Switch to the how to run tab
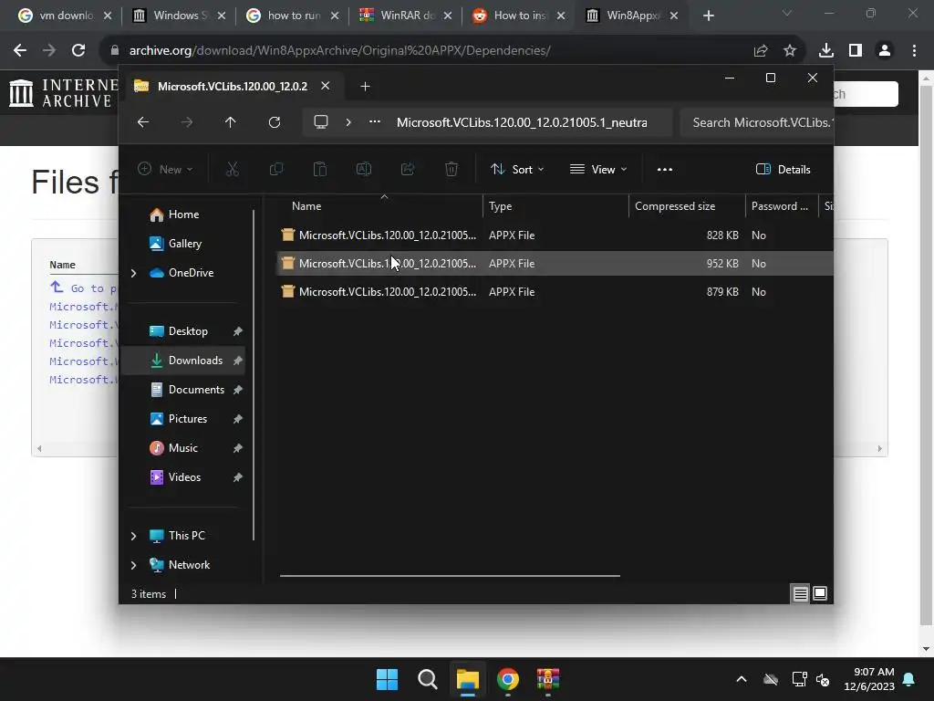934x701 pixels. click(293, 16)
